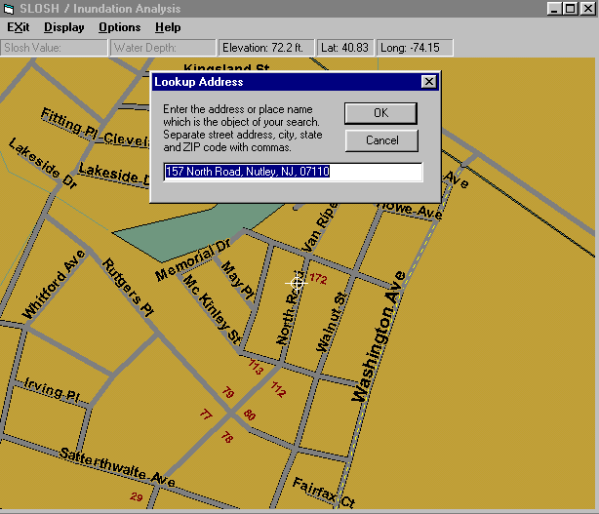Viewport: 599px width, 514px height.
Task: Click the SLOSH application icon in title bar
Action: point(9,8)
